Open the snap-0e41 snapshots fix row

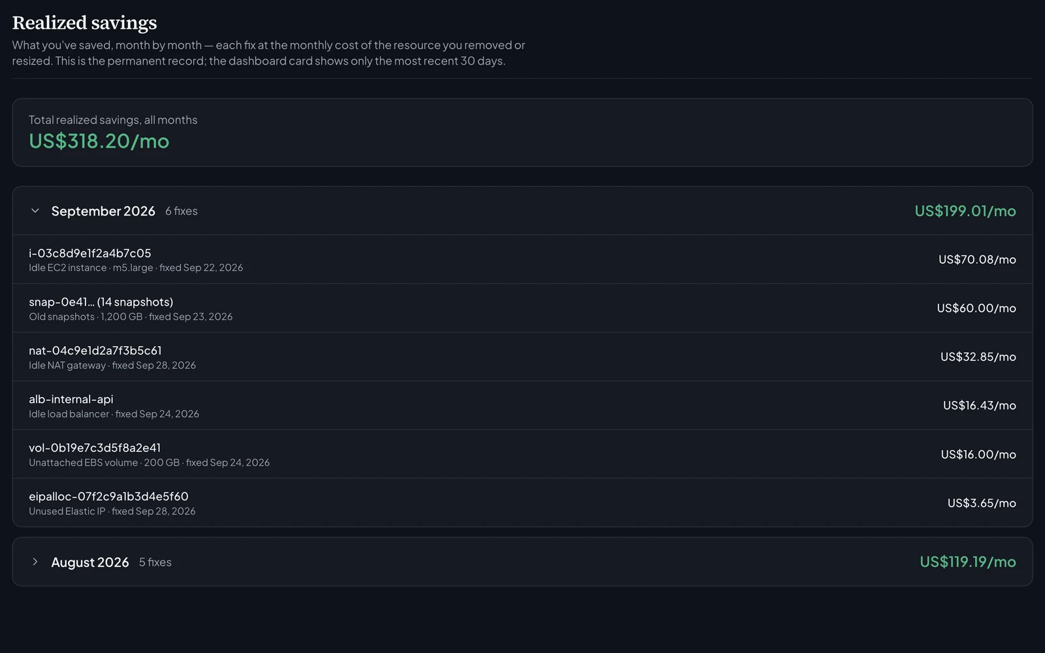[x=522, y=308]
